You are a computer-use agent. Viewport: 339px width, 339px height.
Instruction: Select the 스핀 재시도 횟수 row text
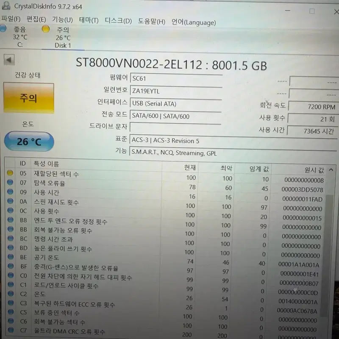[x=56, y=202]
